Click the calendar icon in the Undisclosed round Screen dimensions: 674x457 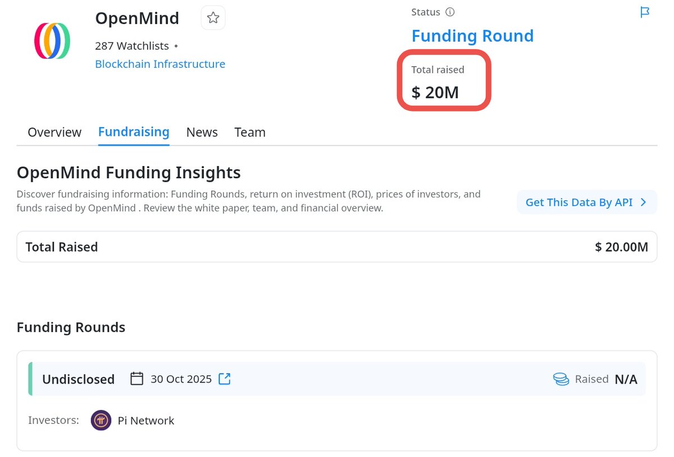click(136, 378)
